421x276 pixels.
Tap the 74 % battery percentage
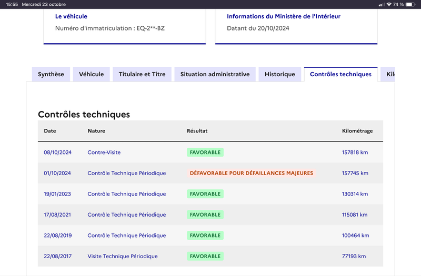(398, 4)
